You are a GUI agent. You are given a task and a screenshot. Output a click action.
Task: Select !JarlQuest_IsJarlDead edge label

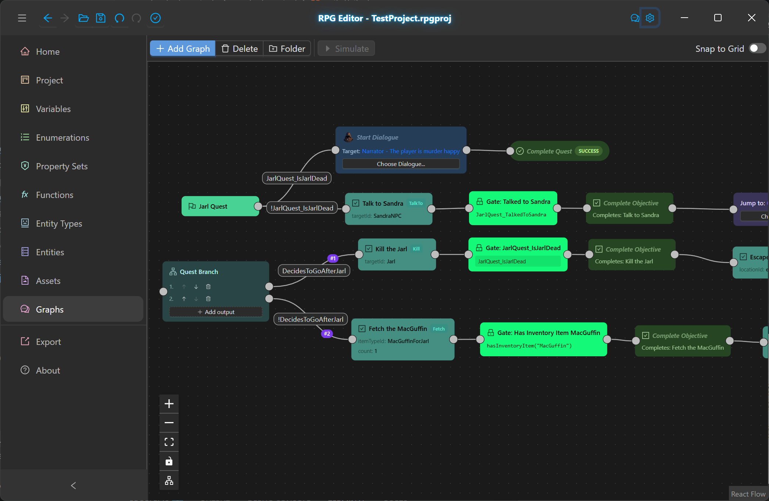click(302, 208)
